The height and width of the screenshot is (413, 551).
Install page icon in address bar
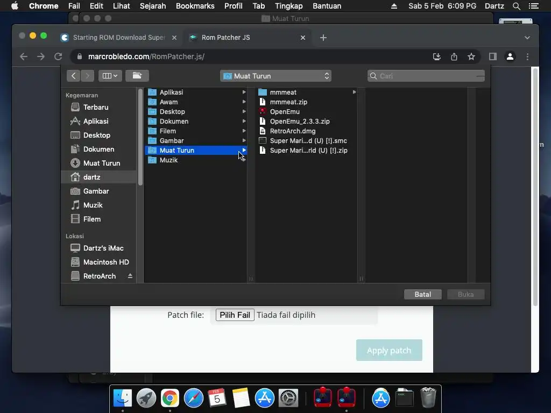click(437, 56)
